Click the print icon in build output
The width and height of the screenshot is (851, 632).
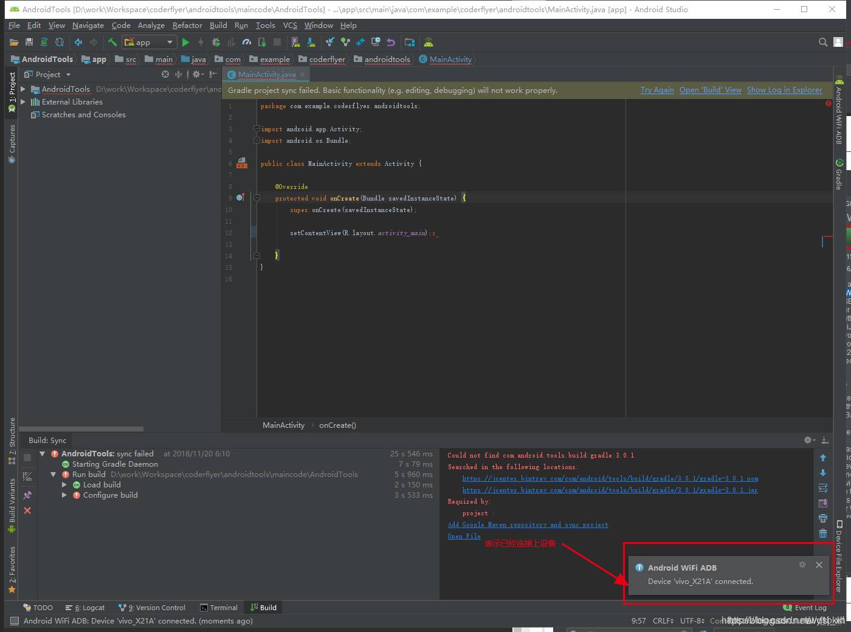[823, 518]
